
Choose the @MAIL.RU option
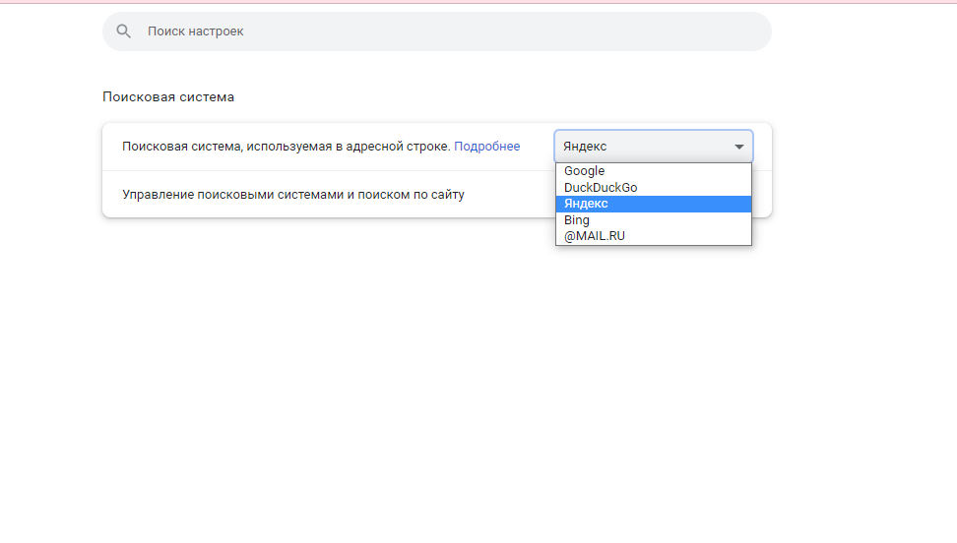point(594,236)
